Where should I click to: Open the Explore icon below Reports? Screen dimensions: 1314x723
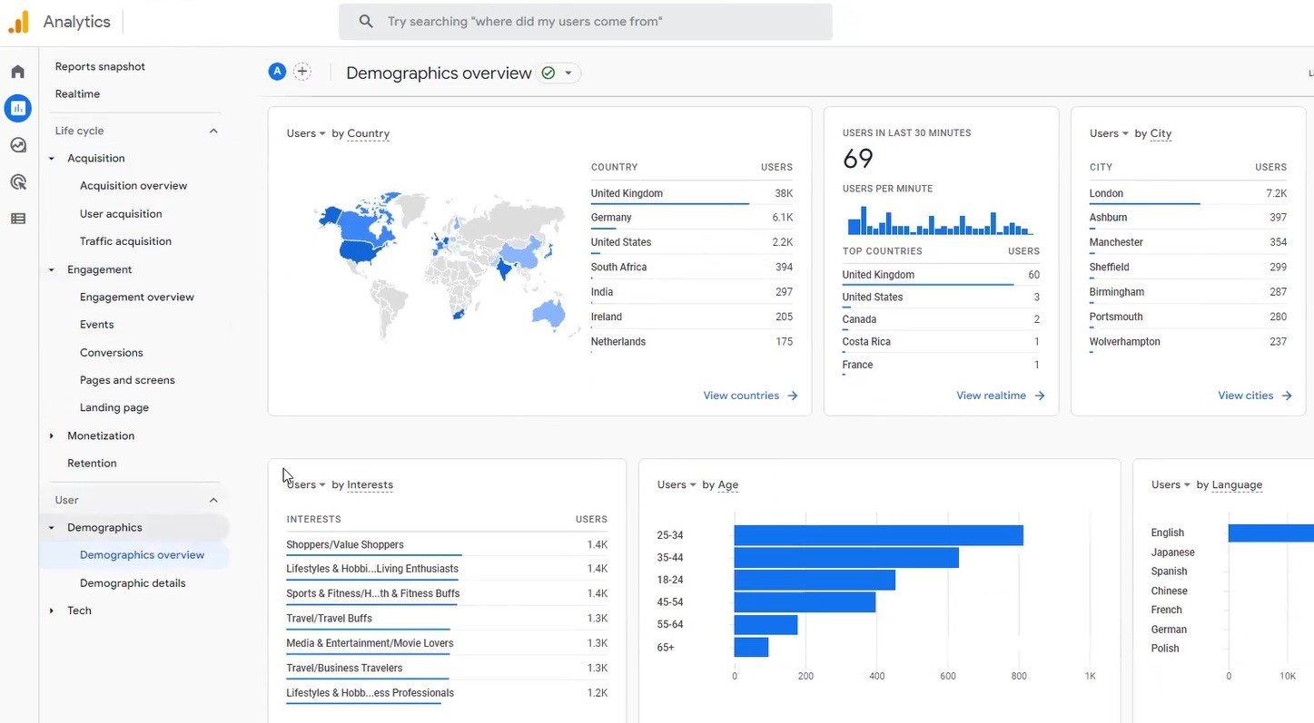pyautogui.click(x=18, y=145)
